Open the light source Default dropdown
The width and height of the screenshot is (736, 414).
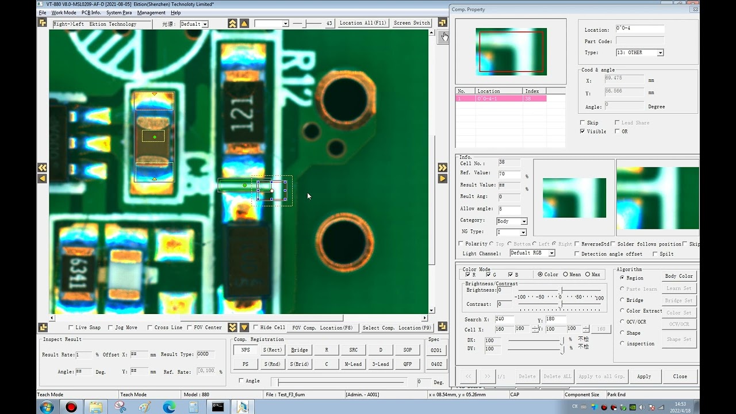click(194, 24)
